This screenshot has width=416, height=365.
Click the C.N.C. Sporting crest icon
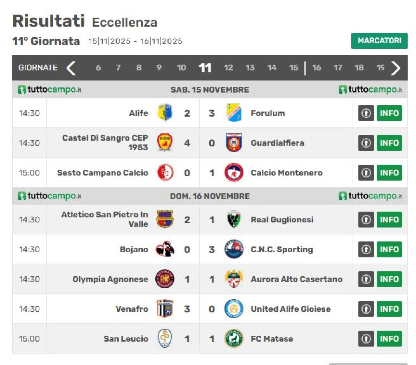(x=234, y=249)
